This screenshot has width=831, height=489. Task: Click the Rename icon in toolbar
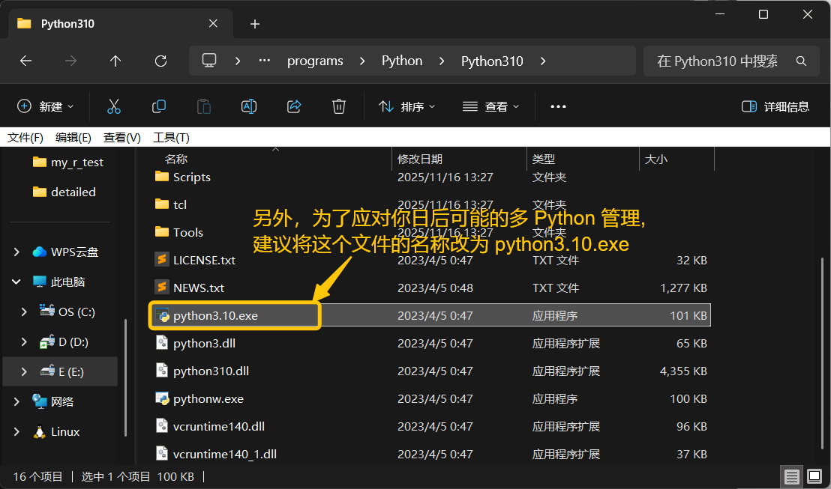(x=249, y=106)
